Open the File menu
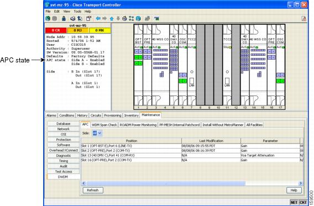Viewport: 314px width, 206px height. pyautogui.click(x=48, y=12)
